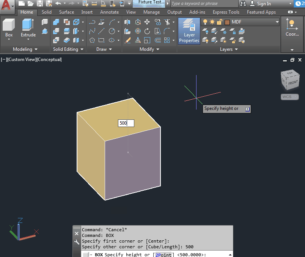Screen dimensions: 305x257
Task: Click the FRONT face of ViewCube
Action: coord(293,83)
